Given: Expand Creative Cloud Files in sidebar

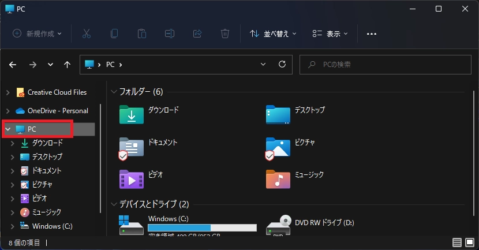Looking at the screenshot, I should click(x=8, y=92).
